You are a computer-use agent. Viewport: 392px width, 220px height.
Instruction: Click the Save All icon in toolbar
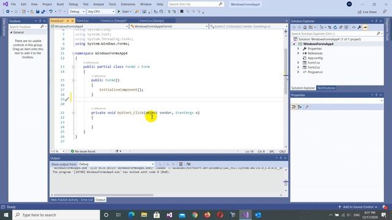(x=43, y=12)
